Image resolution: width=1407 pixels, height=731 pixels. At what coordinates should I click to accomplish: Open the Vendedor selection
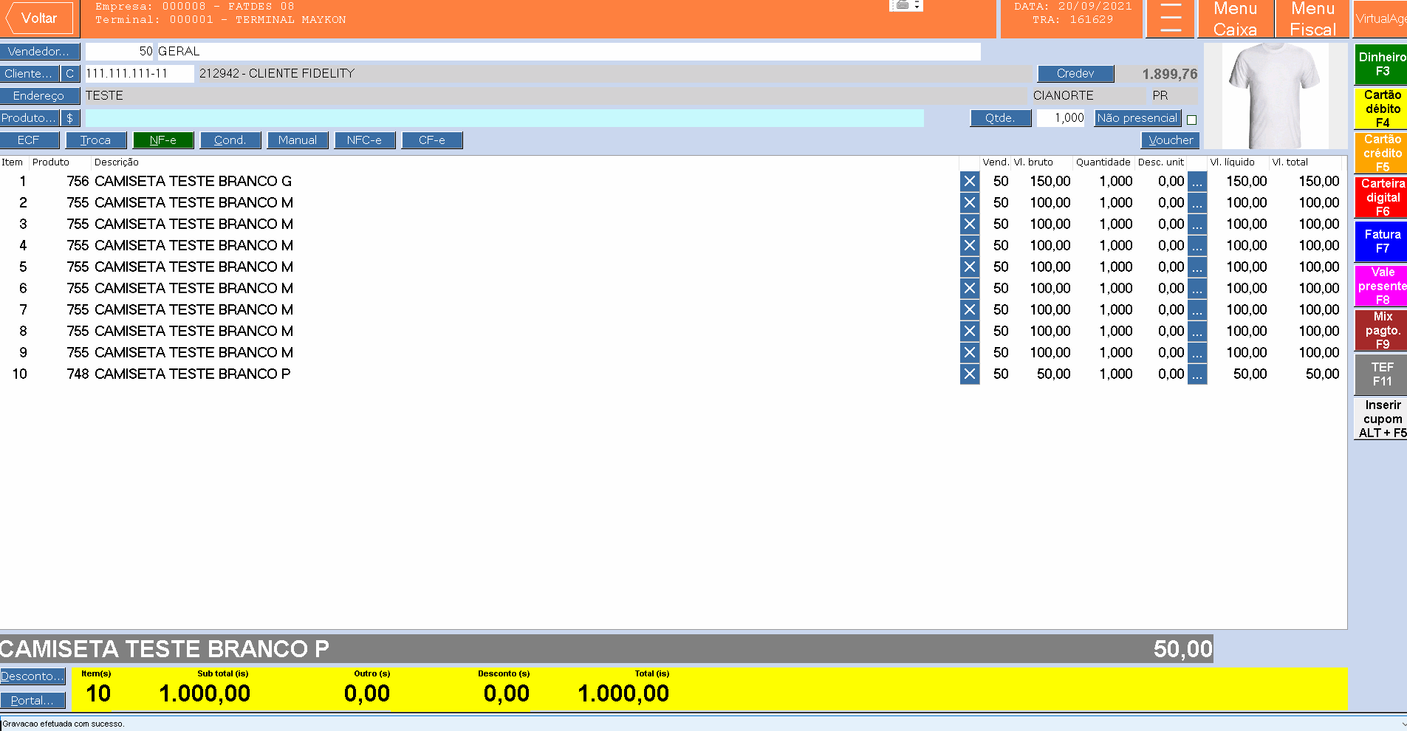[40, 52]
